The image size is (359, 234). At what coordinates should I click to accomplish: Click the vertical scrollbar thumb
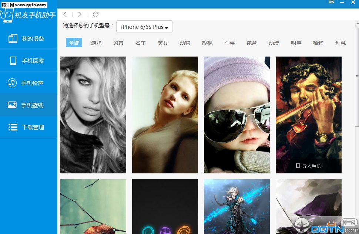point(357,77)
